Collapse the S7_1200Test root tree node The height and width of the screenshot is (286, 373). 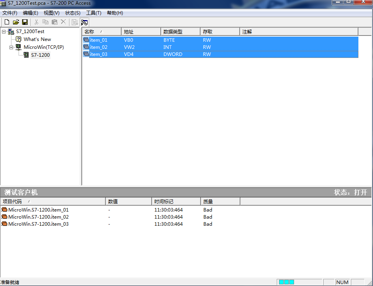(4, 32)
